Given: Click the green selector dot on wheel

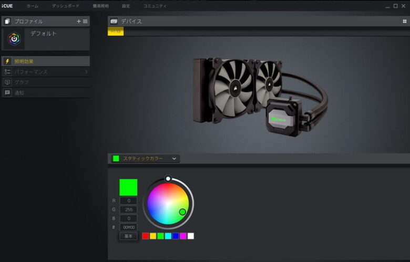Looking at the screenshot, I should click(182, 212).
